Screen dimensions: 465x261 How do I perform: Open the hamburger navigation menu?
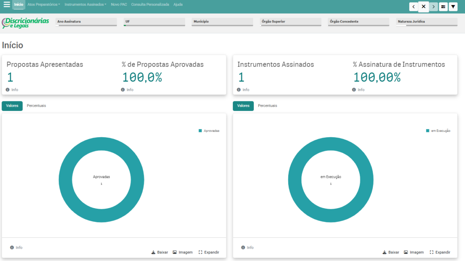(7, 5)
